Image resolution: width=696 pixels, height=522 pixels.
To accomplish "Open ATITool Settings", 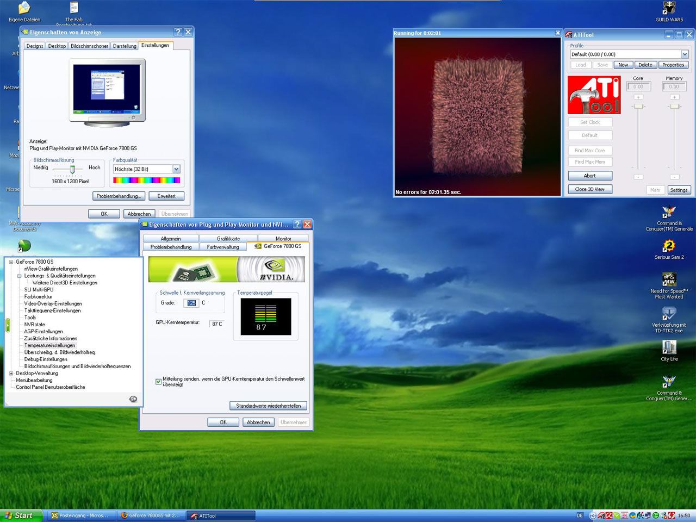I will [x=679, y=190].
